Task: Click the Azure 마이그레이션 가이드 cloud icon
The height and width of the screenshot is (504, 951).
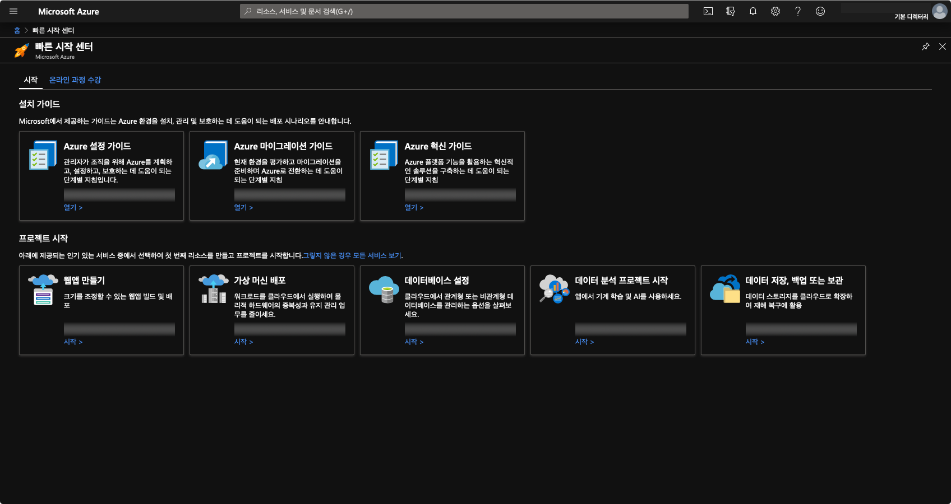Action: coord(213,155)
